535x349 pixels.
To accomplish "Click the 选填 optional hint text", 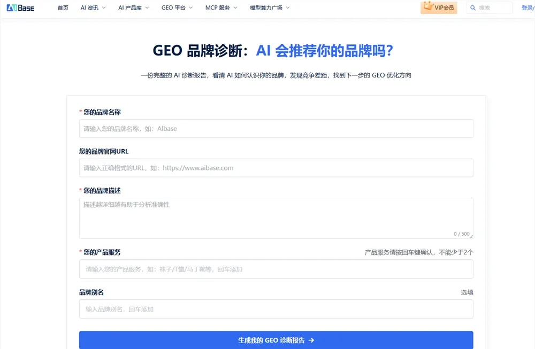I will click(467, 292).
